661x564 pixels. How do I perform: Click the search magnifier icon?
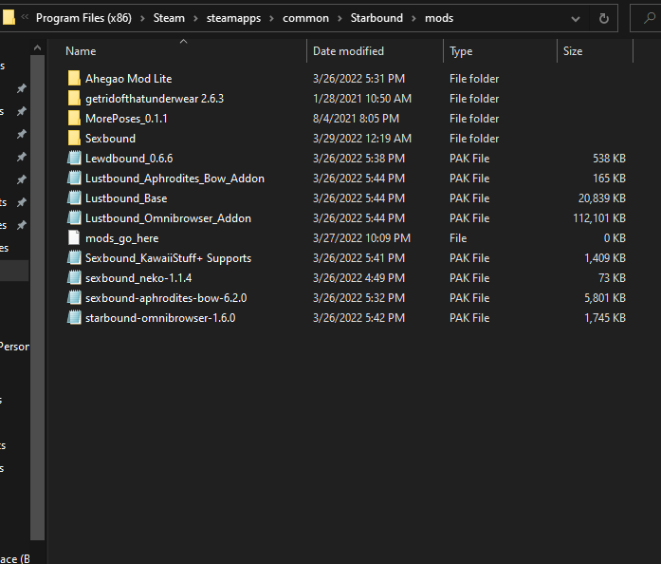coord(650,18)
